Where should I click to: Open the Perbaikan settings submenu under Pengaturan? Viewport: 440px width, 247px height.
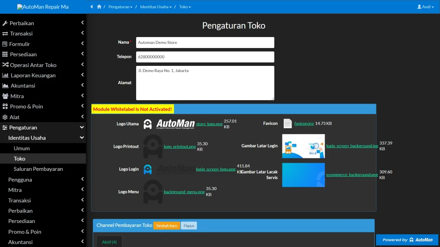tap(43, 211)
